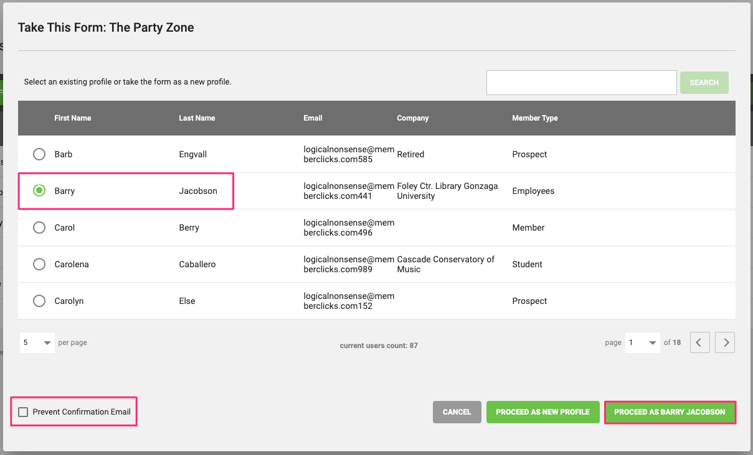
Task: Open the page number dropdown
Action: pyautogui.click(x=642, y=342)
